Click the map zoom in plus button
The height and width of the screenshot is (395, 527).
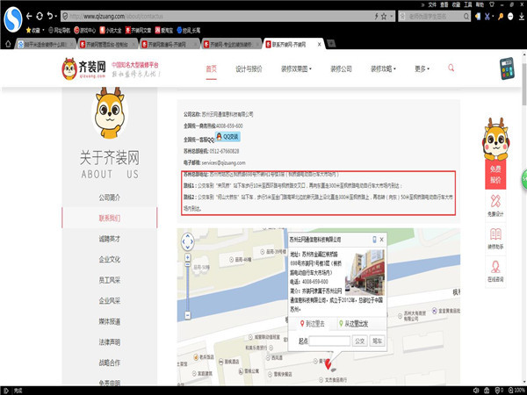[188, 257]
